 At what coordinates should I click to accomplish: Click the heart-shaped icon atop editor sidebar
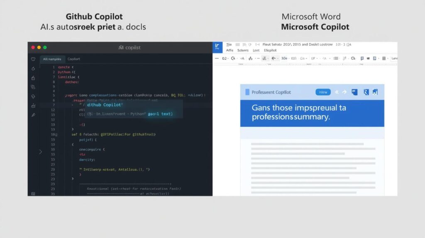[33, 59]
